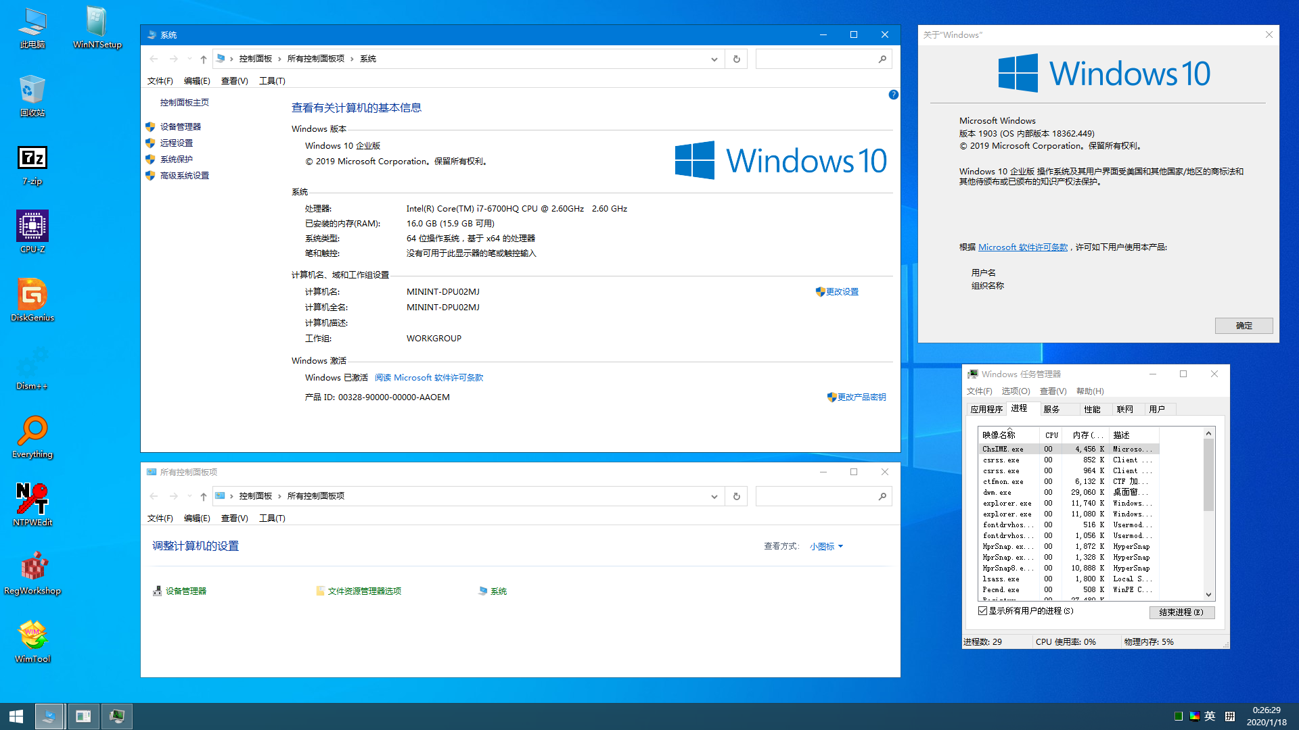Click 结束进程 button in Task Manager
This screenshot has height=730, width=1299.
click(x=1181, y=612)
